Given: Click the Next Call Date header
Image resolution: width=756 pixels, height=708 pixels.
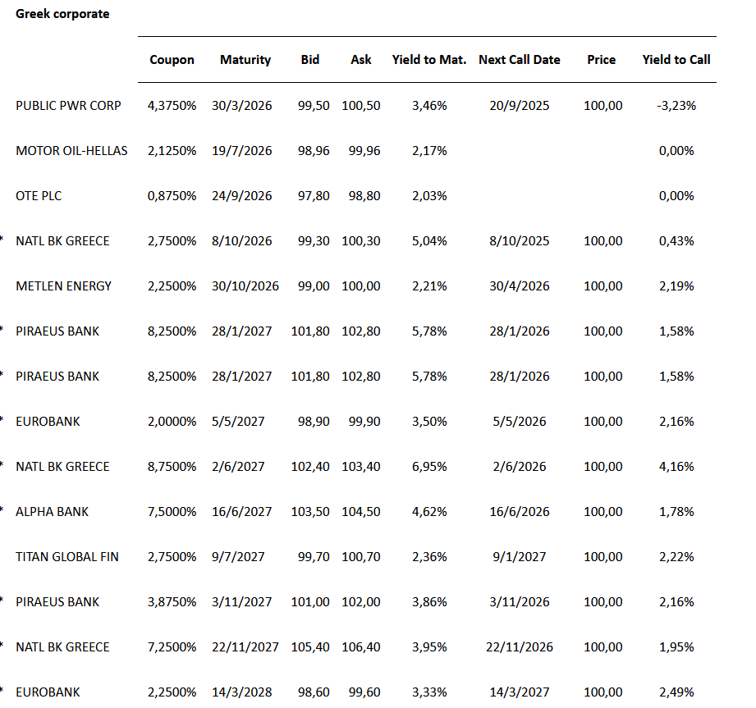Looking at the screenshot, I should click(x=520, y=60).
